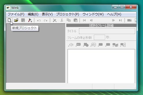Screen dimensions: 143x95
Task: Click the Redo arrow icon
Action: pyautogui.click(x=46, y=20)
